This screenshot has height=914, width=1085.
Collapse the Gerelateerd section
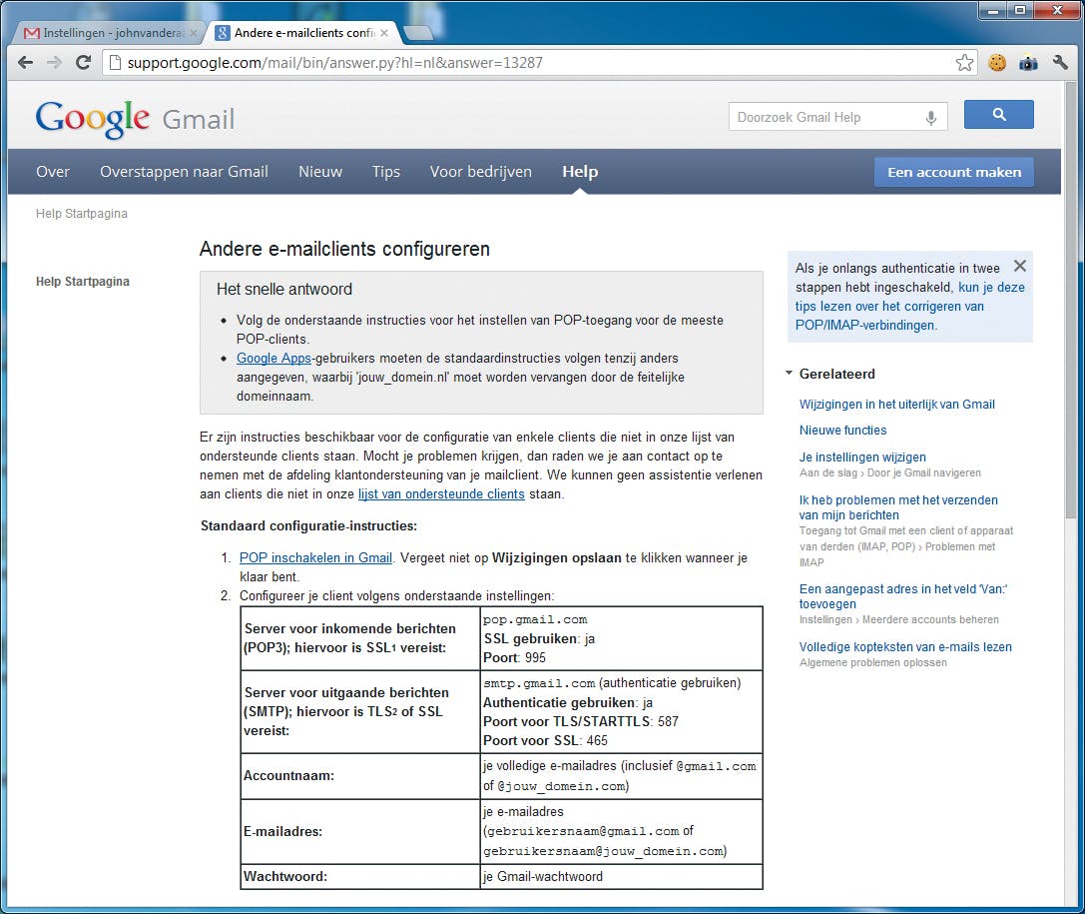click(789, 374)
